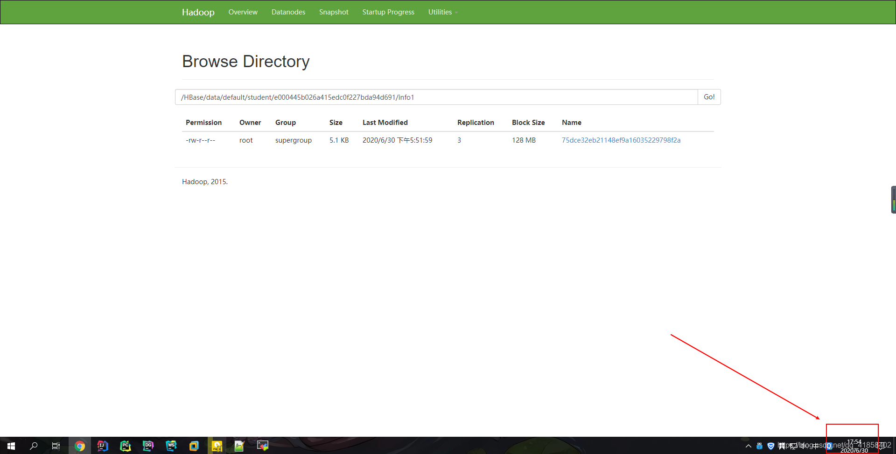The image size is (896, 454).
Task: Go to Hadoop brand home link
Action: [x=198, y=12]
